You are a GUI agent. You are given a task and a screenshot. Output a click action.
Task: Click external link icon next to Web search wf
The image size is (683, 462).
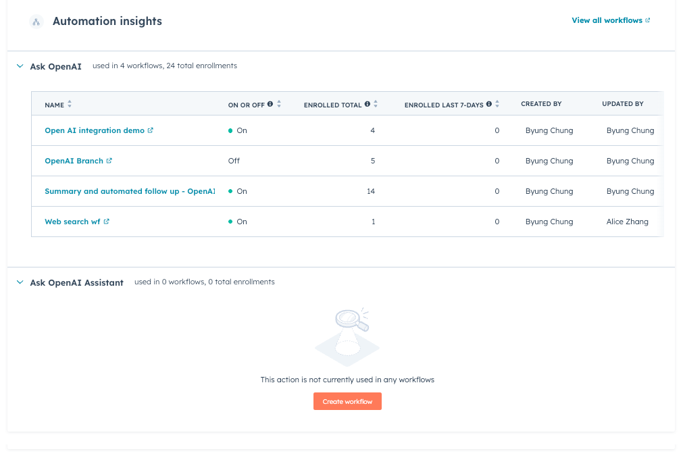(x=107, y=222)
